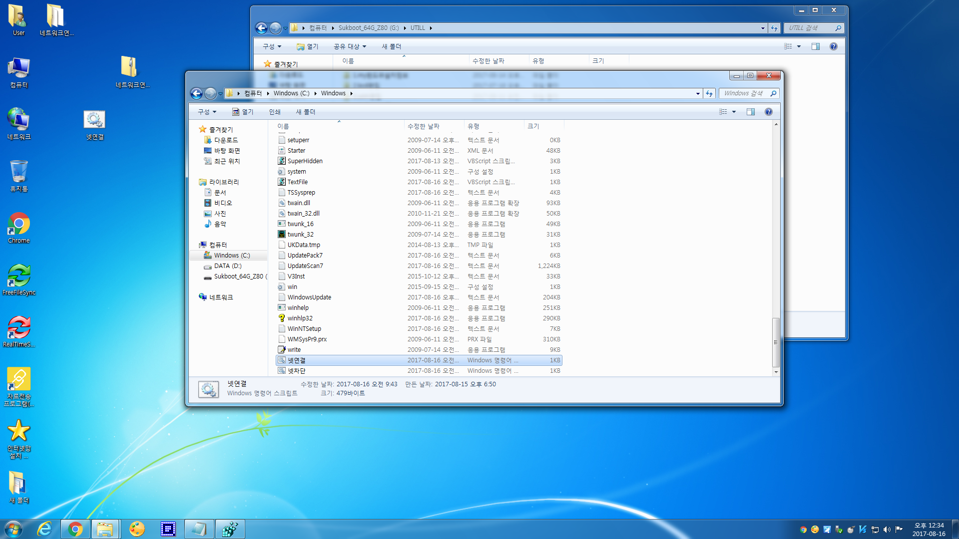Open the 넷연결 desktop script icon
This screenshot has height=539, width=959.
[x=94, y=125]
